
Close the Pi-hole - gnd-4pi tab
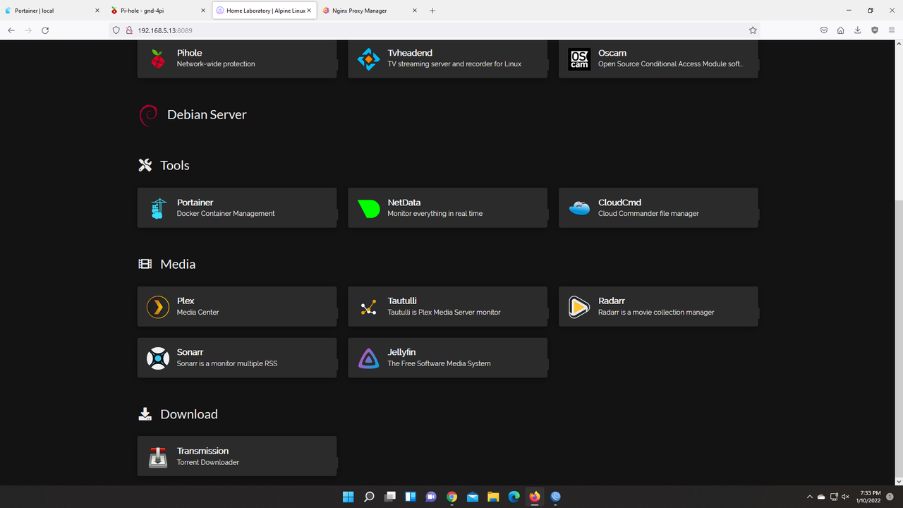point(203,11)
